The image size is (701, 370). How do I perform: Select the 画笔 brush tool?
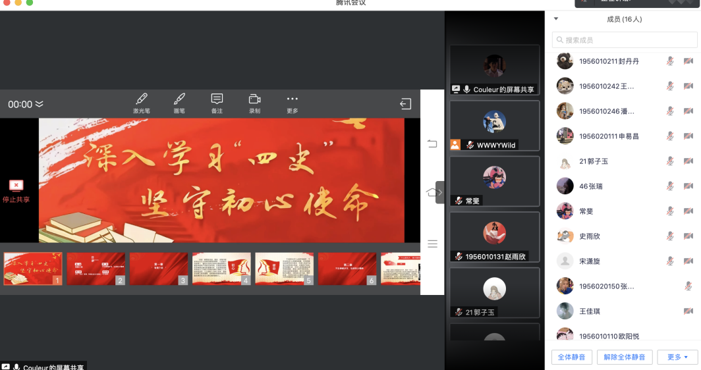179,103
